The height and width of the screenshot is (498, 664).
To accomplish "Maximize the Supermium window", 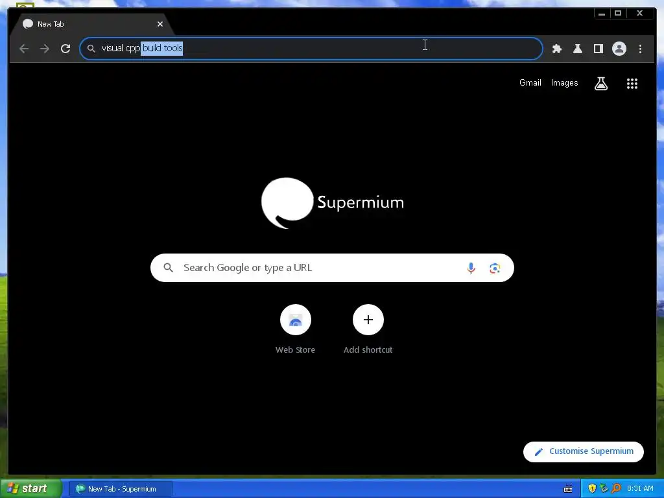I will [618, 14].
